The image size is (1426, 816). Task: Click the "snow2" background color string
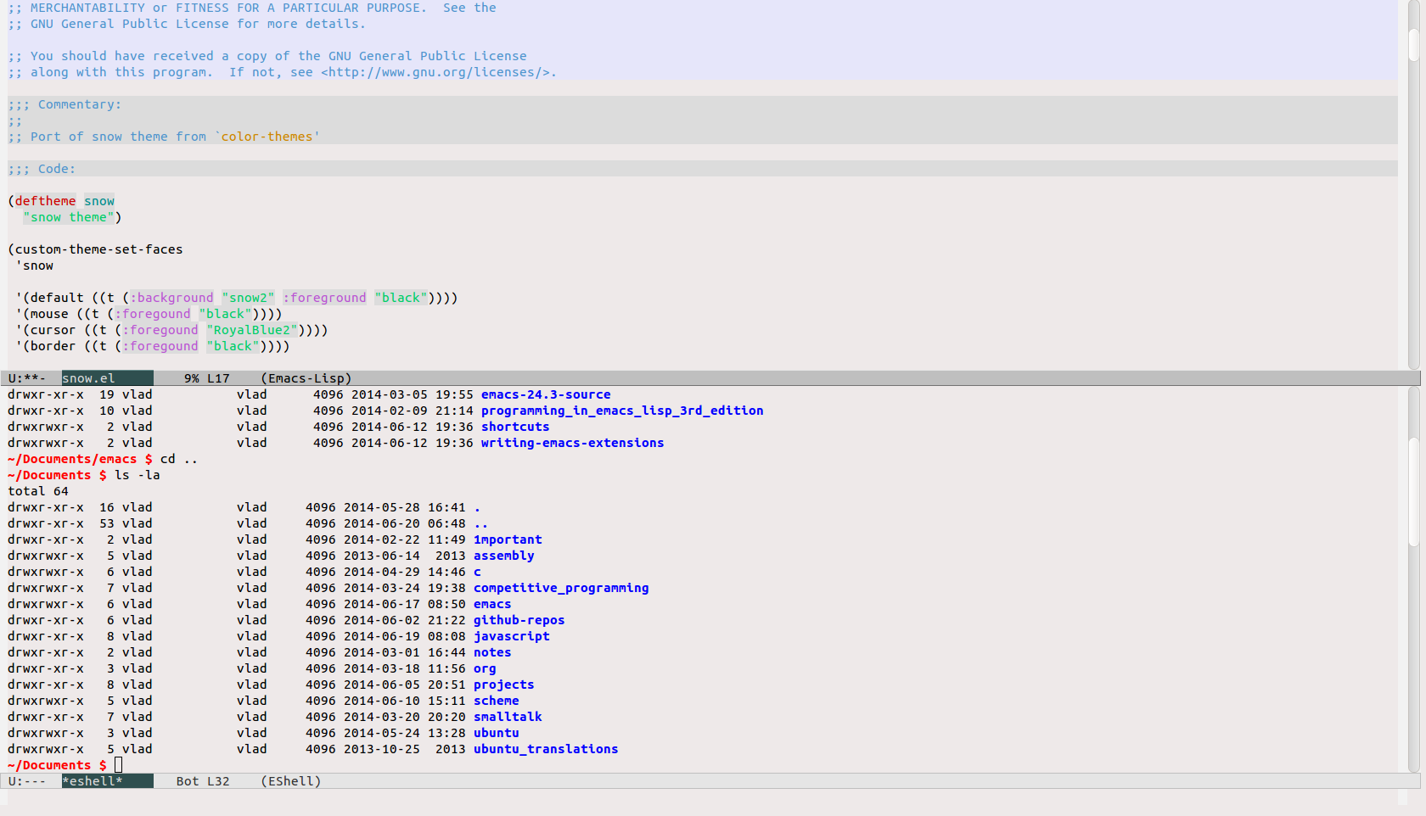(x=249, y=298)
